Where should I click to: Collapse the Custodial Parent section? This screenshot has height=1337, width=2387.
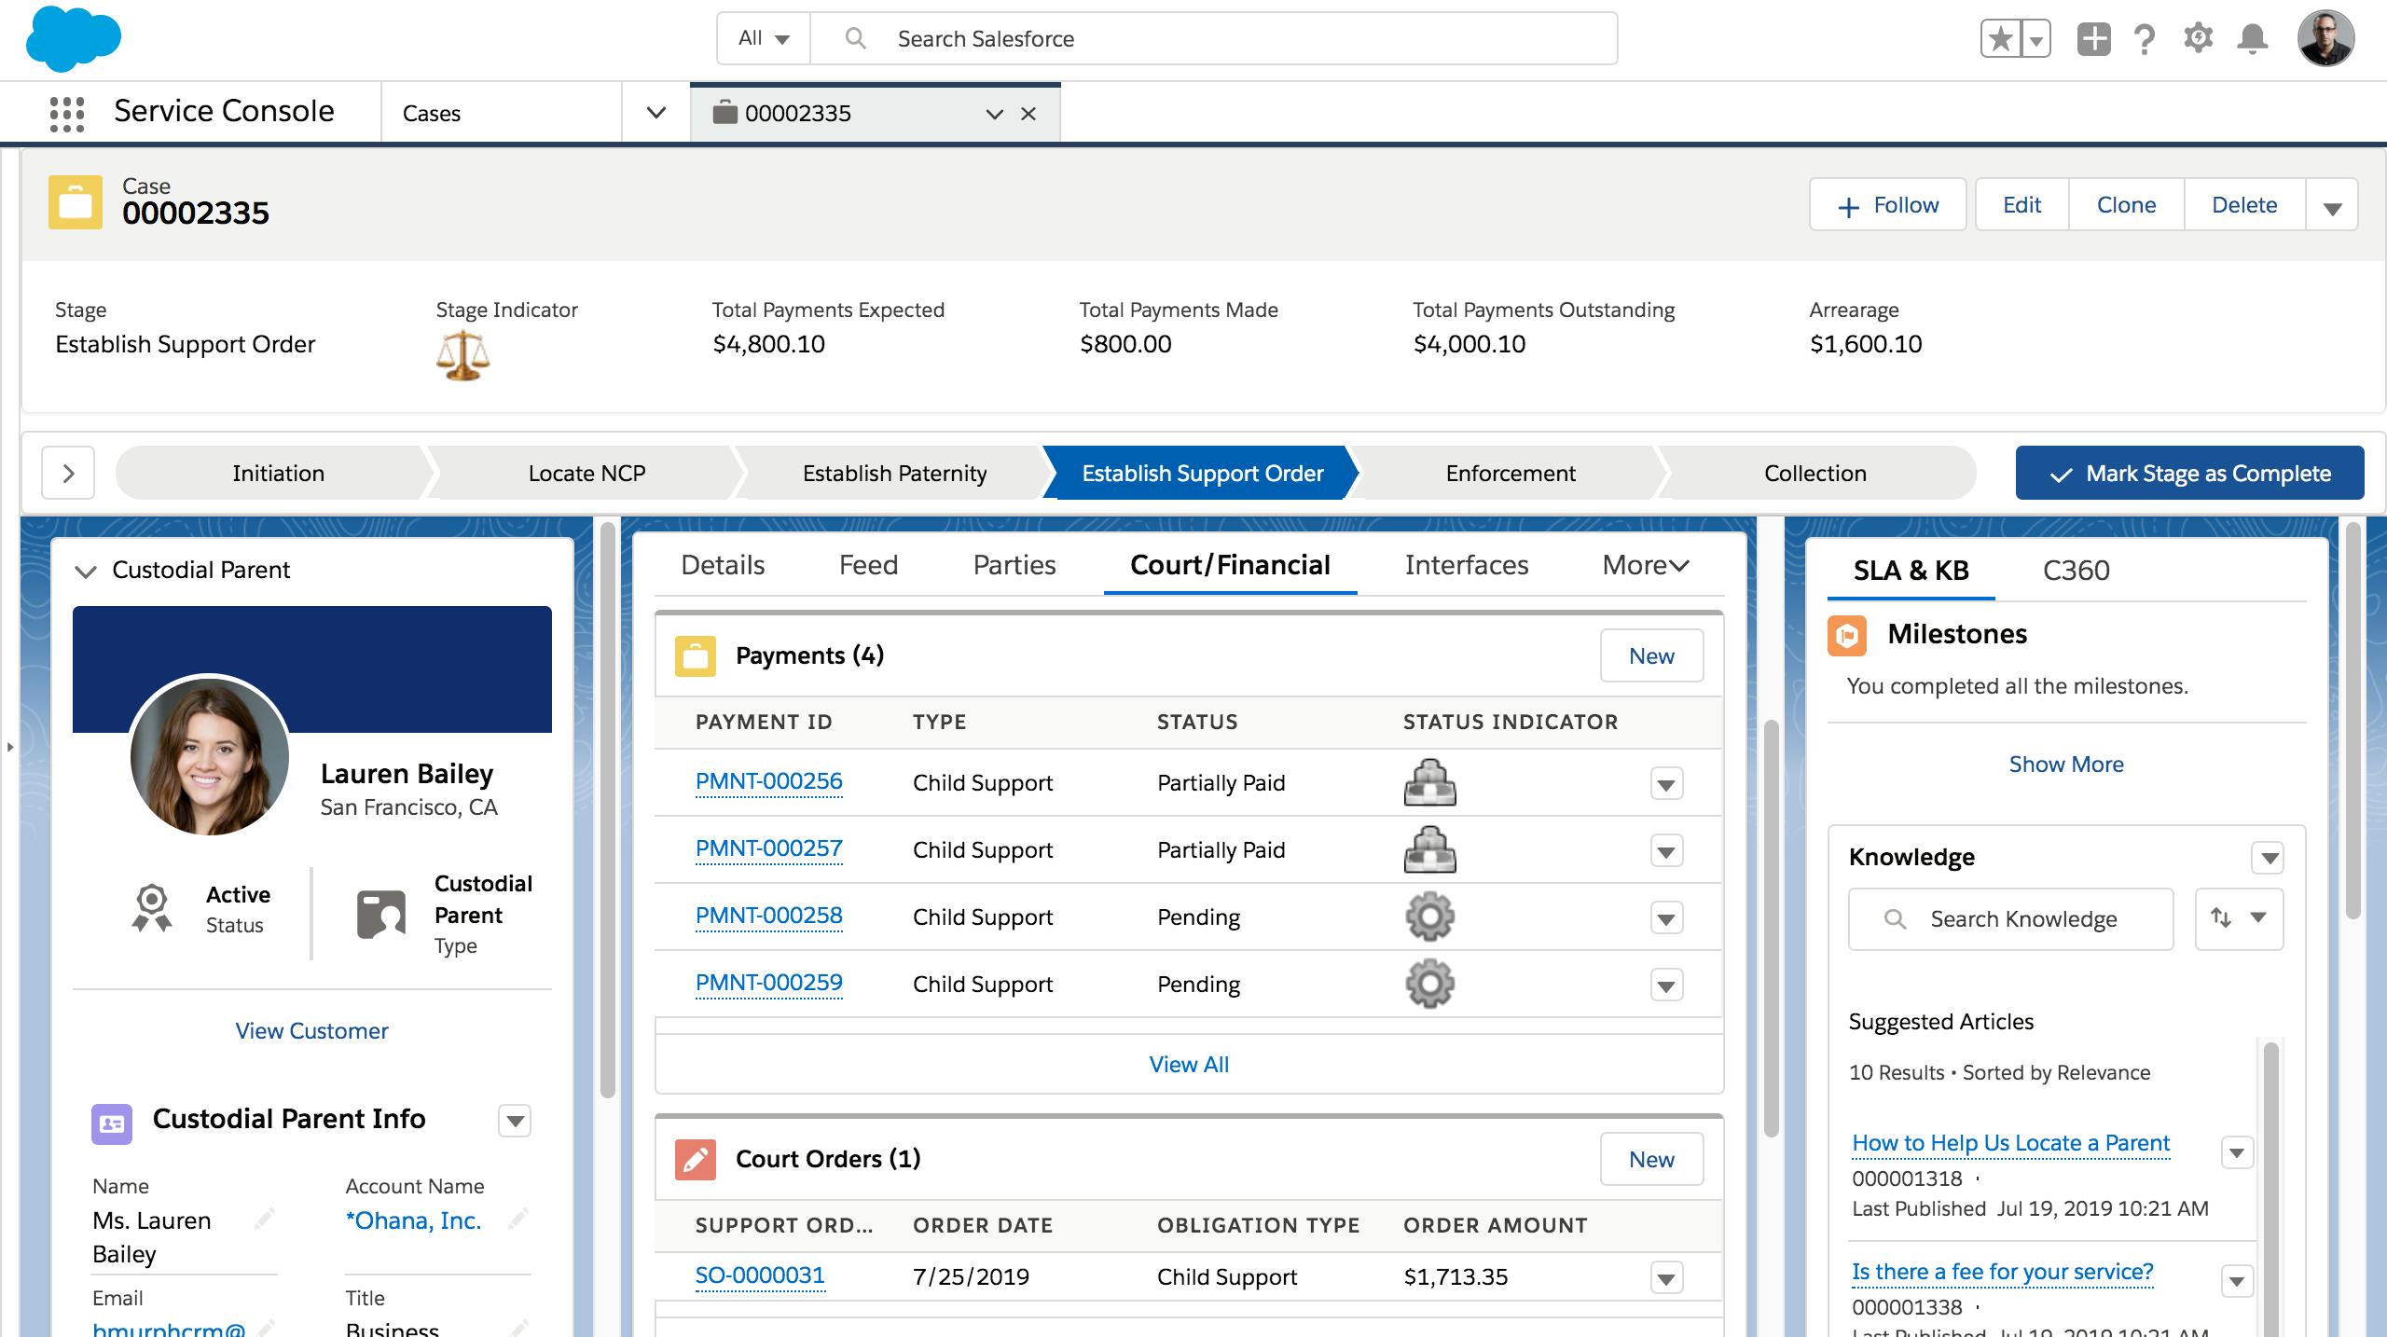[x=86, y=571]
